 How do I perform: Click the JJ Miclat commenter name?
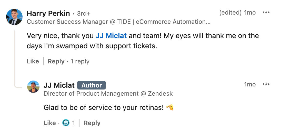(59, 85)
